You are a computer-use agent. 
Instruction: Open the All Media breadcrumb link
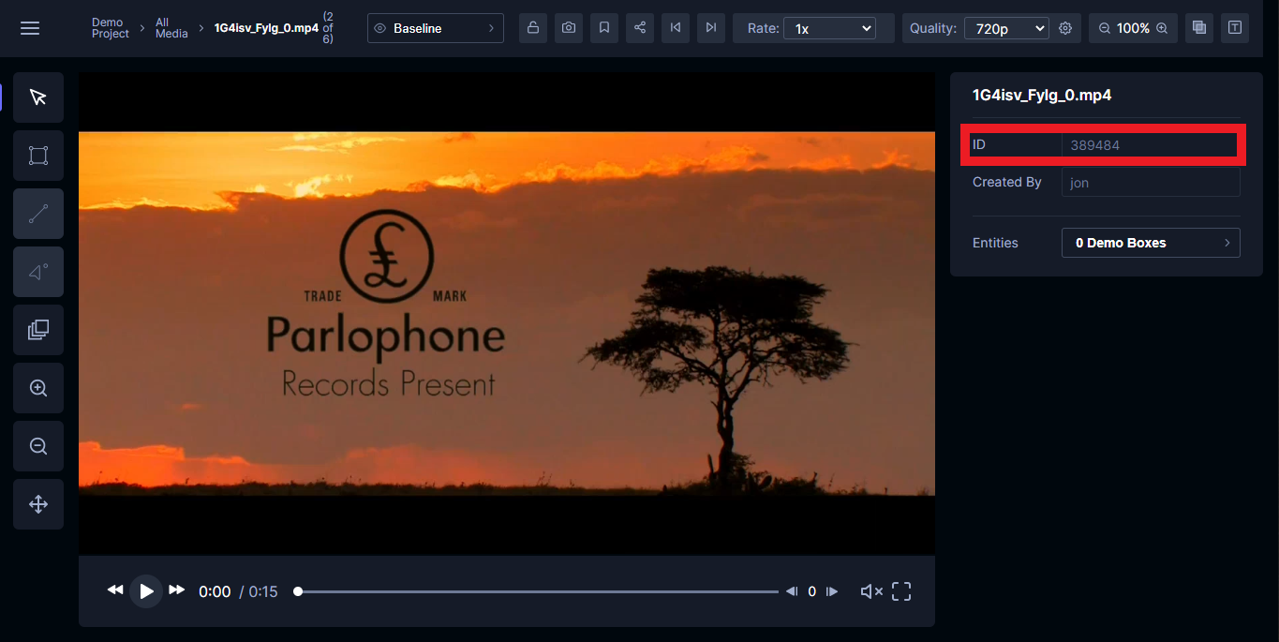click(x=171, y=28)
